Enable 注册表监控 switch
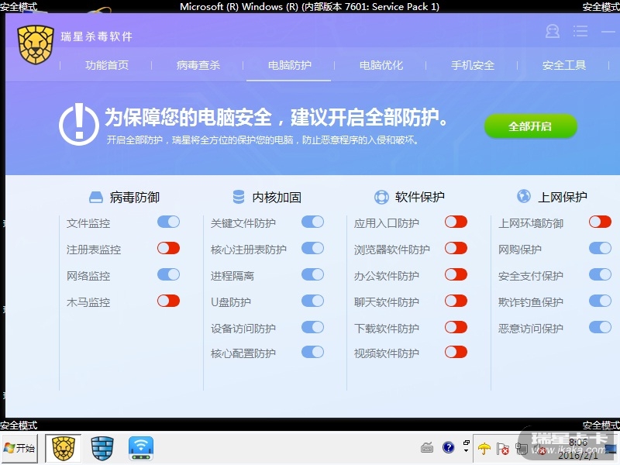620x465 pixels. tap(168, 248)
